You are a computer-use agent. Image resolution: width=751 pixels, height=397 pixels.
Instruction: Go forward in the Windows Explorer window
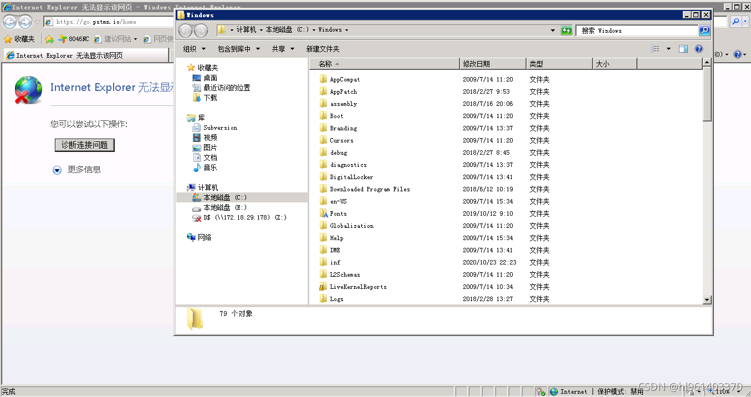click(x=201, y=30)
